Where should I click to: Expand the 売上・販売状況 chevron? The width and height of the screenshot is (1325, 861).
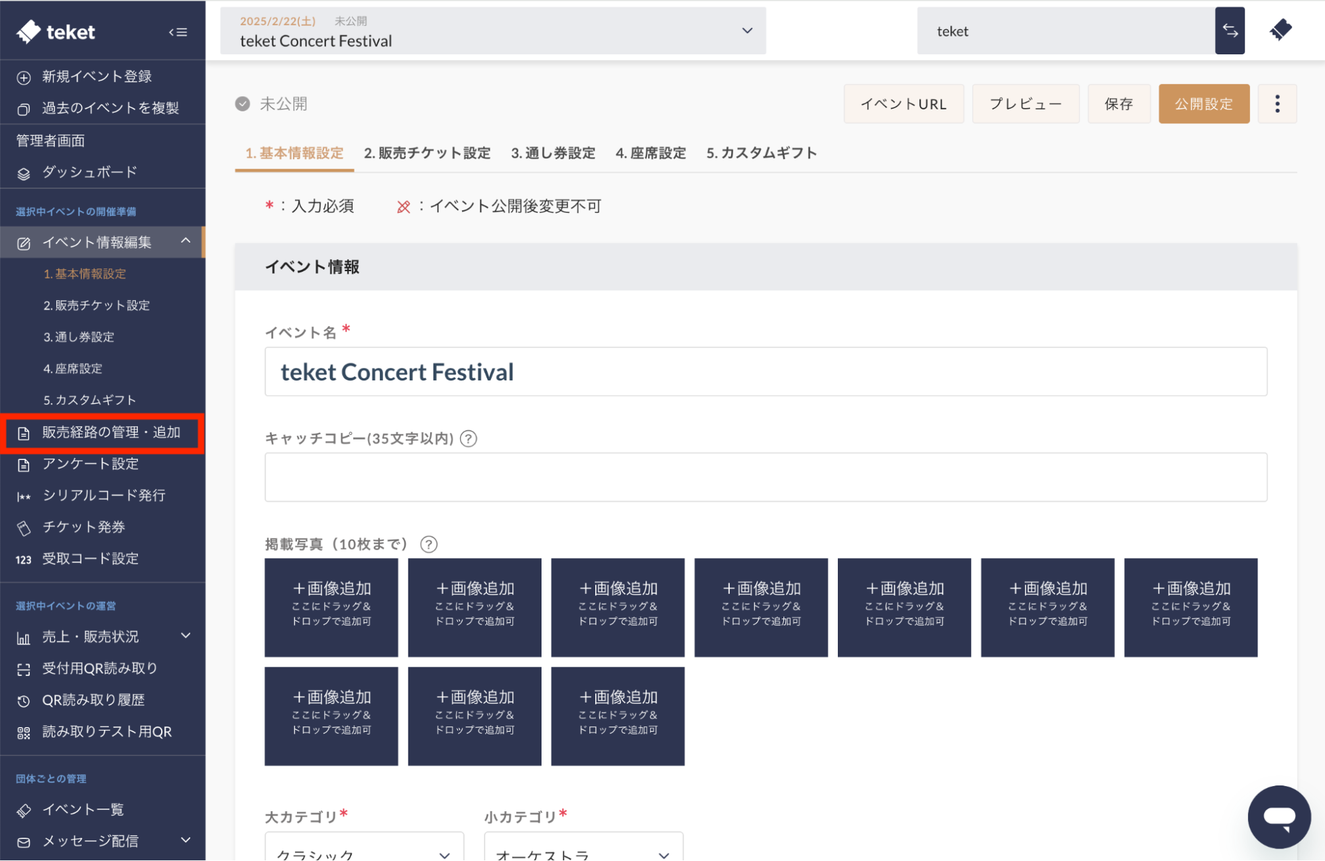coord(186,636)
